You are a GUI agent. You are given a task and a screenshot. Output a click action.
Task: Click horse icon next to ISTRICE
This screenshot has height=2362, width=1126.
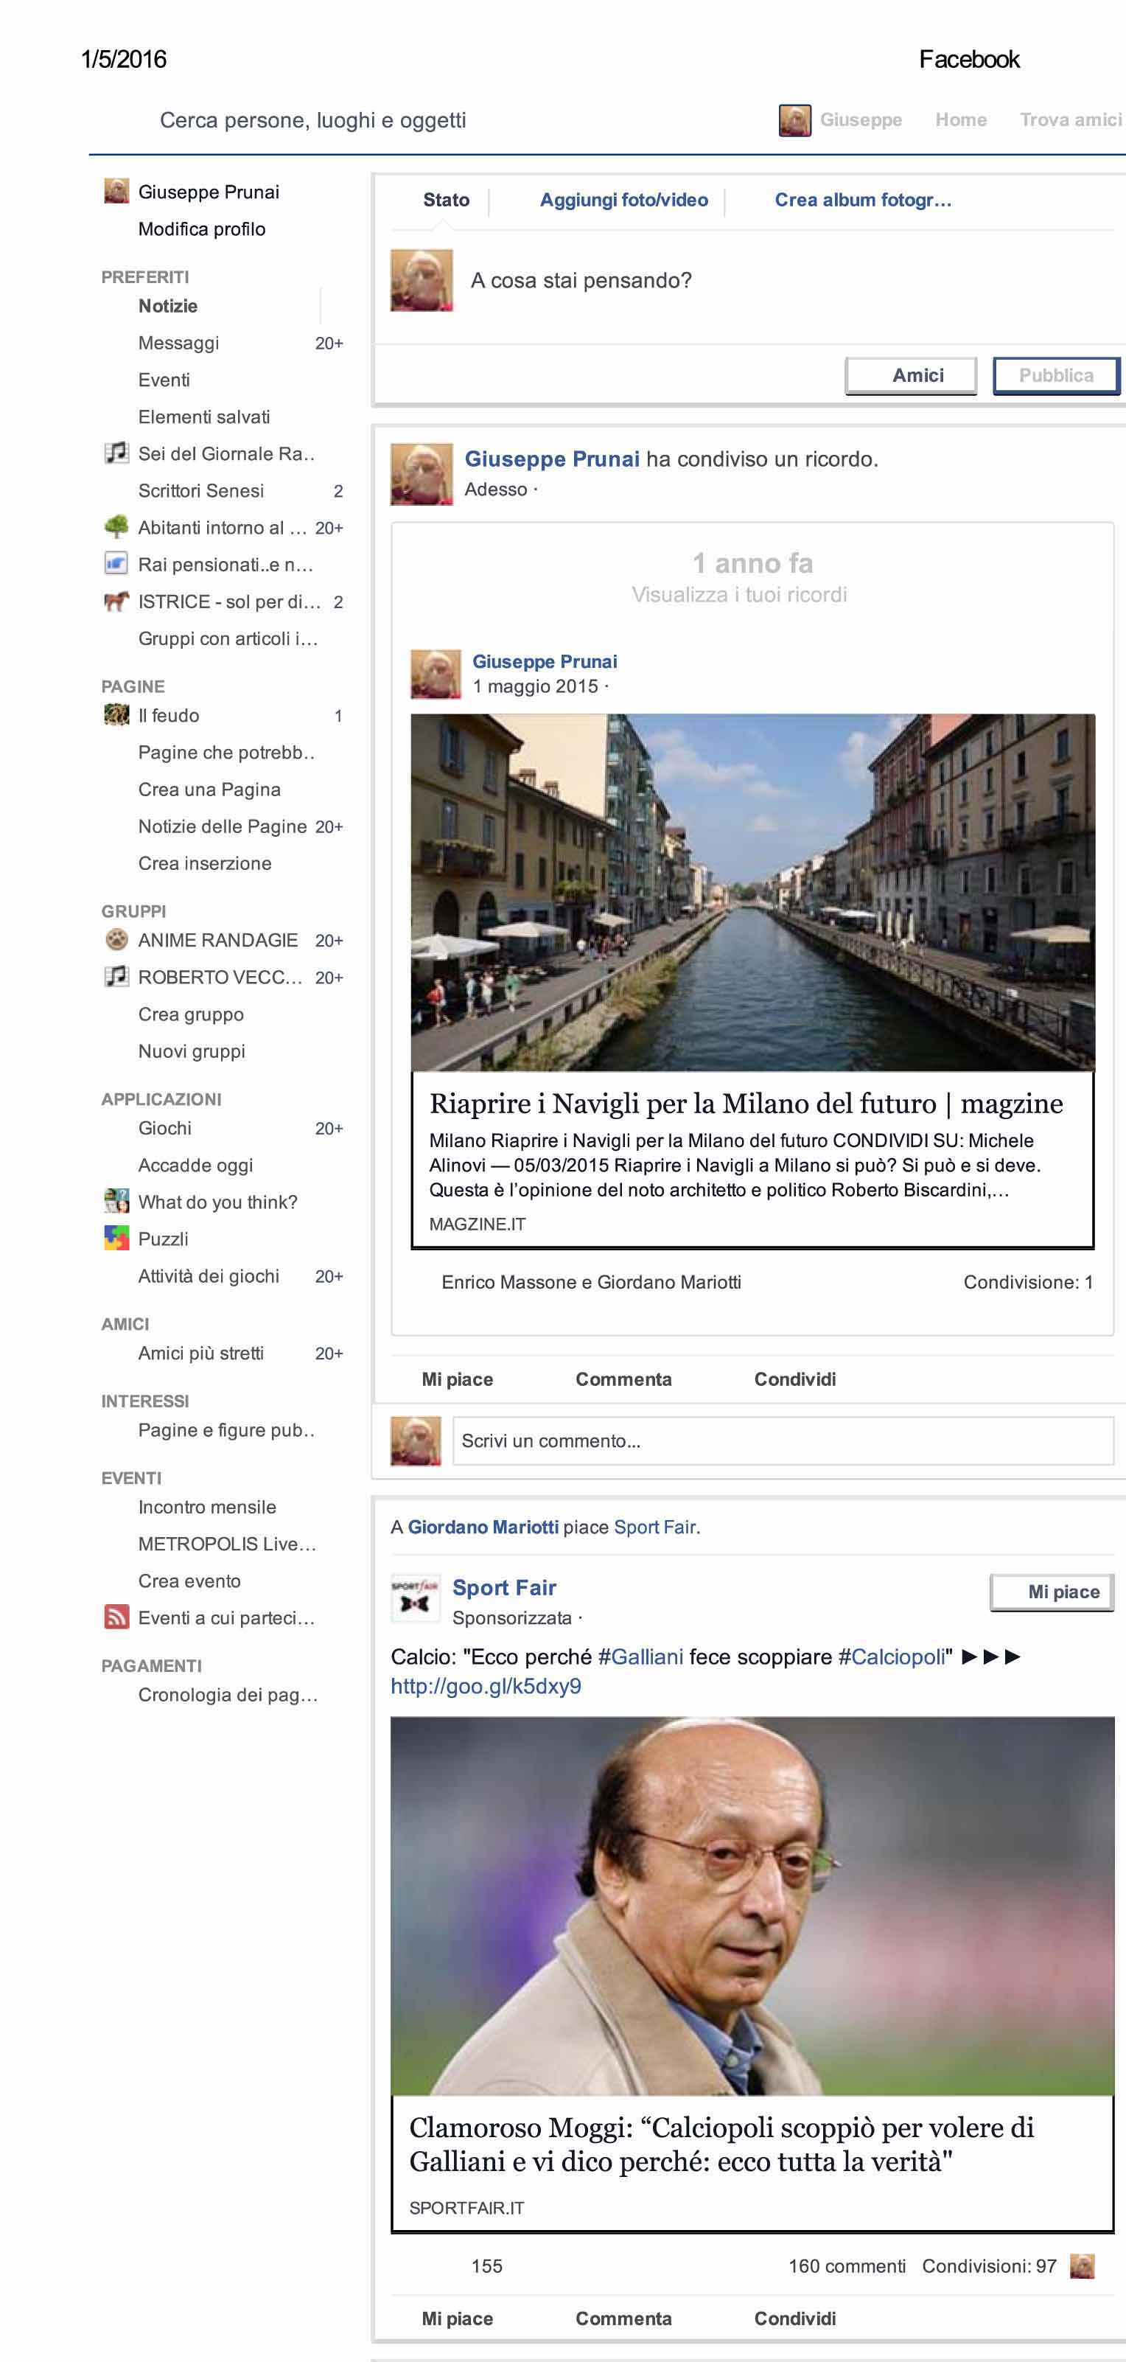(x=116, y=602)
